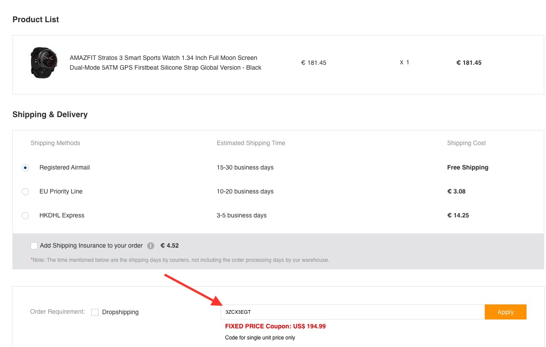Select HKDHL Express shipping method
Image resolution: width=546 pixels, height=347 pixels.
[x=25, y=216]
